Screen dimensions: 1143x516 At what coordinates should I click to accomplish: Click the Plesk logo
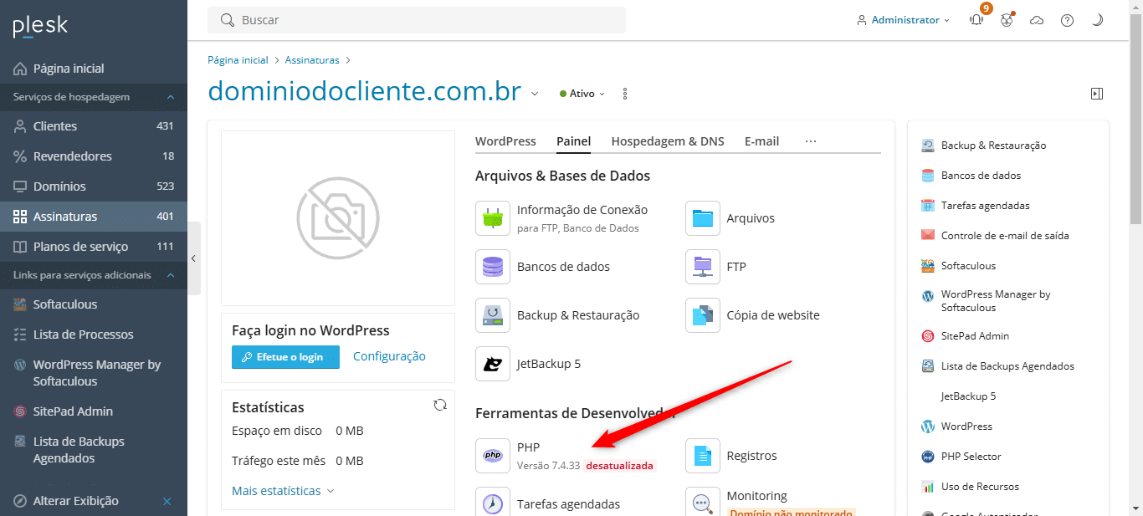[x=40, y=25]
